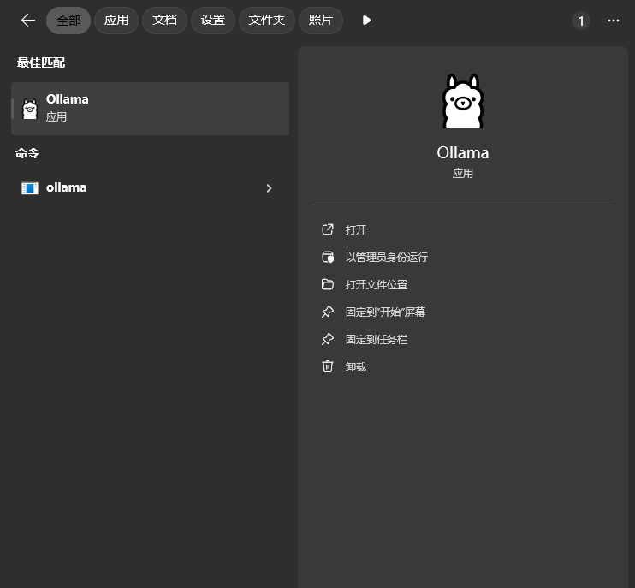Choose 卸载 to uninstall Ollama
Screen dimensions: 635x588
(x=355, y=367)
